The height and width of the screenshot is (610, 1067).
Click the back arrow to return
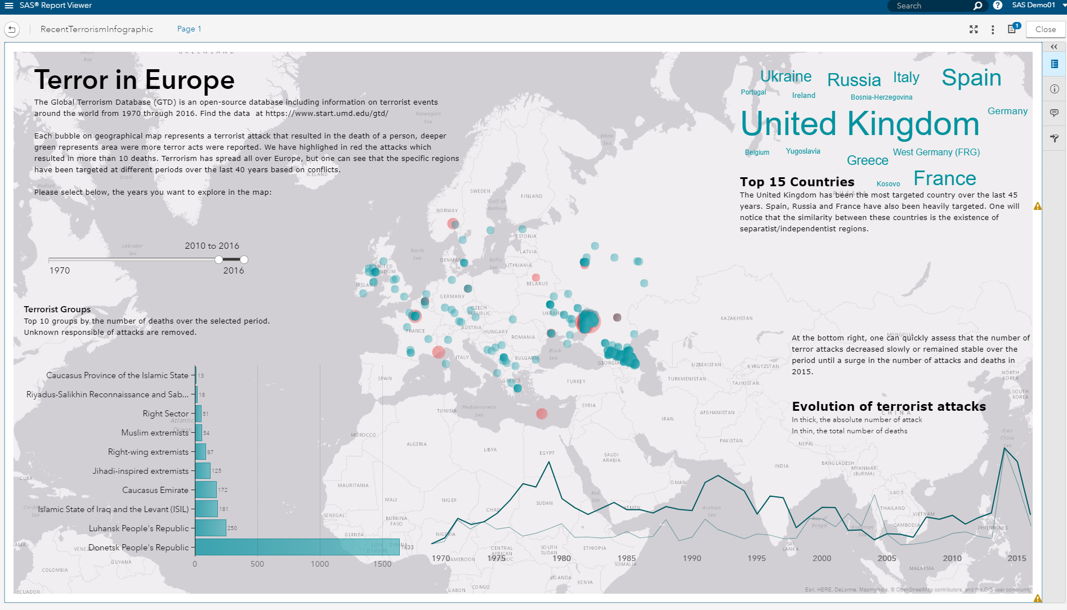point(11,29)
